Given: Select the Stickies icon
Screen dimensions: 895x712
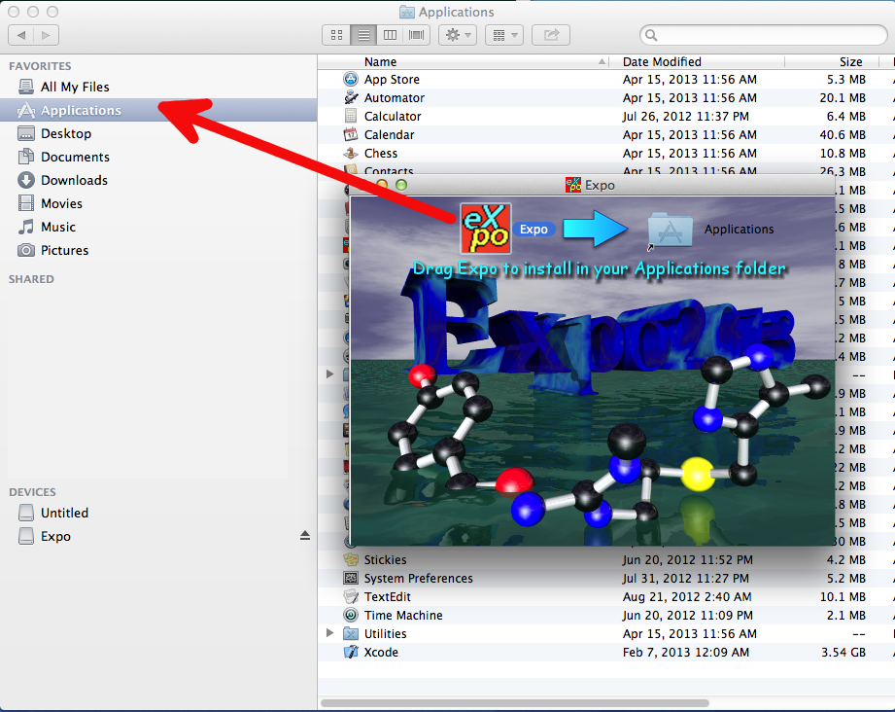Looking at the screenshot, I should pyautogui.click(x=351, y=560).
